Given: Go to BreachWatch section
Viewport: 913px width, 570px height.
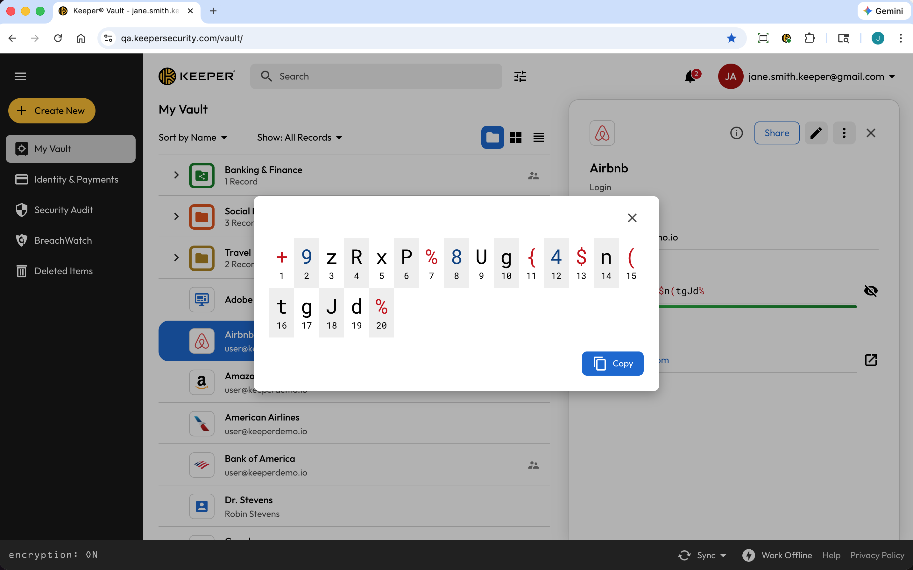Looking at the screenshot, I should tap(63, 240).
